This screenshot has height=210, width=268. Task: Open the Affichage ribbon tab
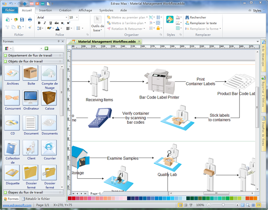click(x=85, y=10)
